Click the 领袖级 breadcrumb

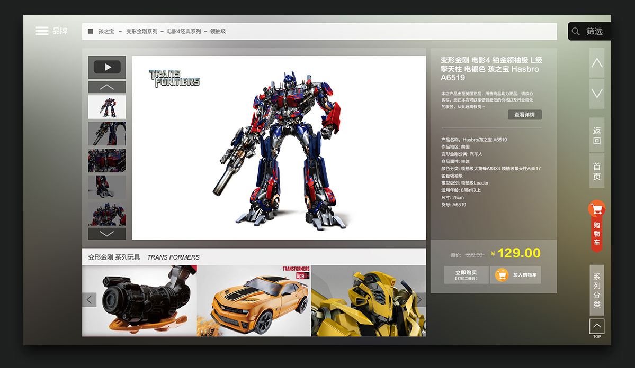pos(218,32)
